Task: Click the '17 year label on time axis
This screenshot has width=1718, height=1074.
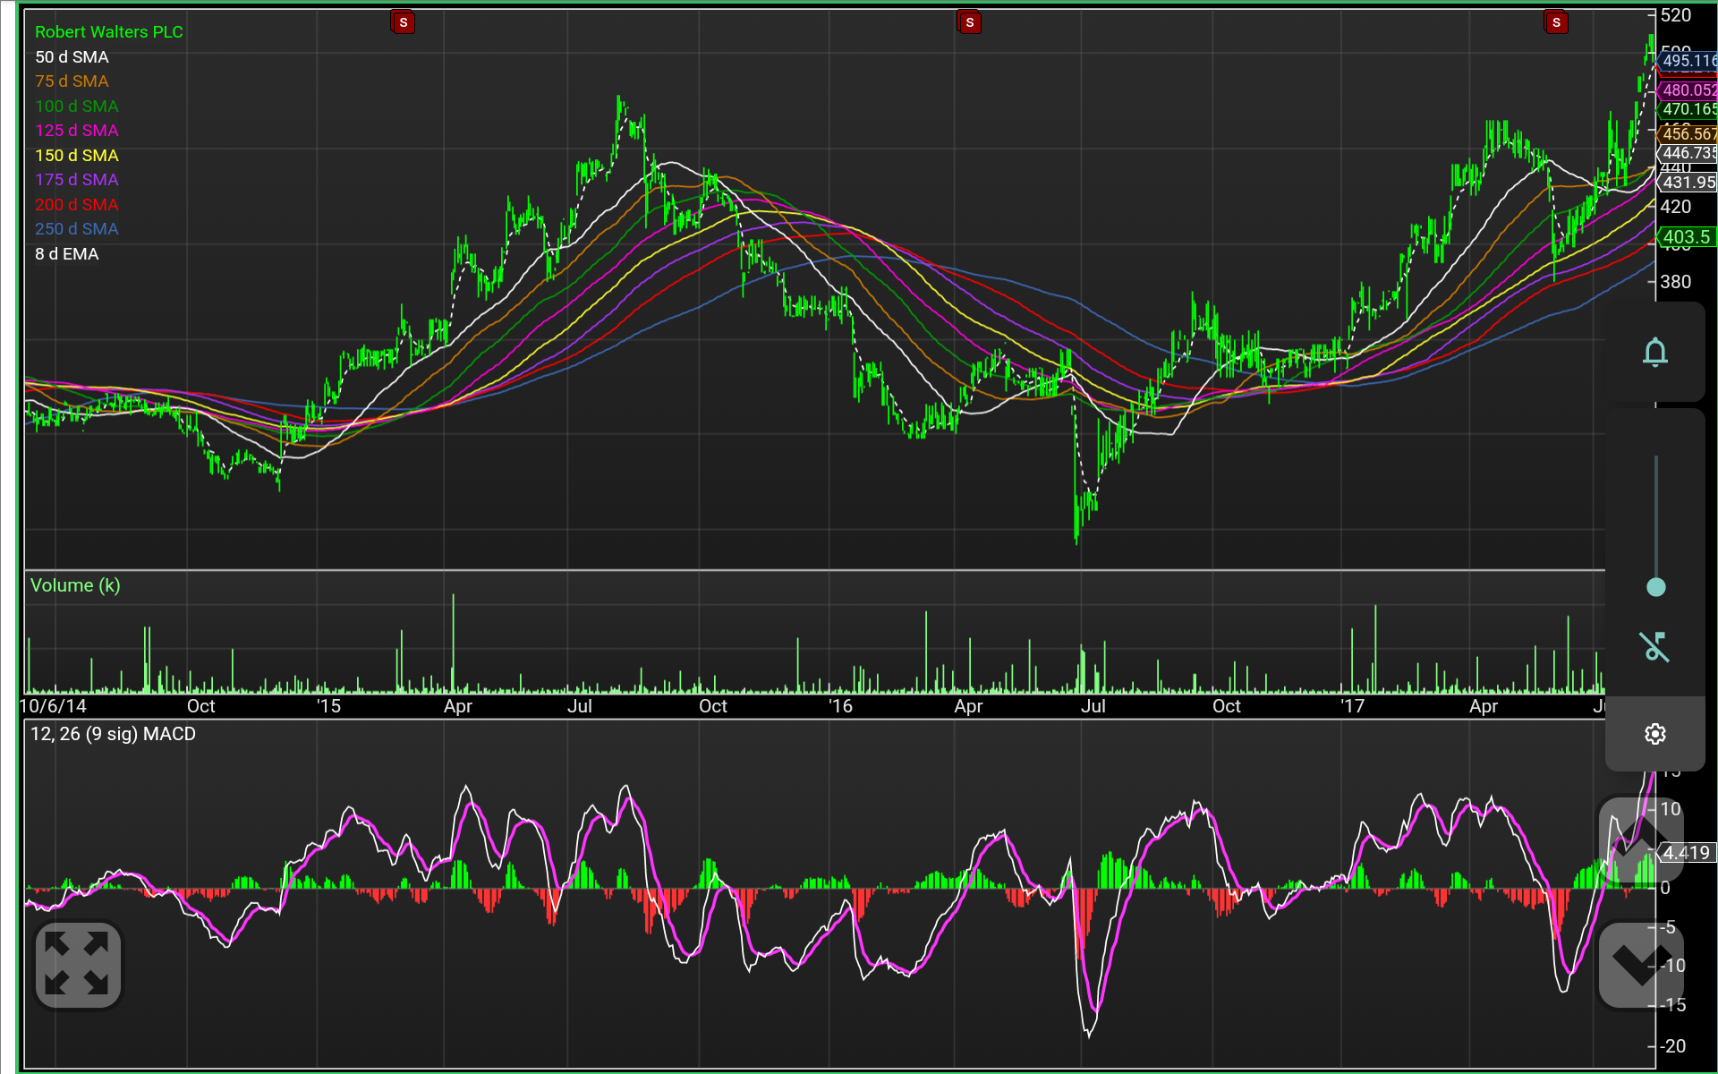Action: 1352,706
